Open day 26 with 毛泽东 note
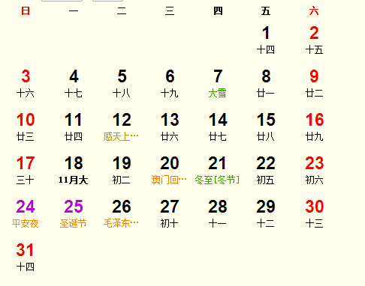The height and width of the screenshot is (286, 365). [121, 213]
